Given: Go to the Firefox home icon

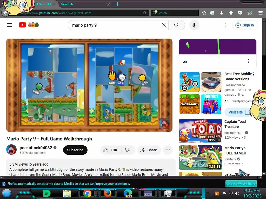Looking at the screenshot, I should coord(231,13).
